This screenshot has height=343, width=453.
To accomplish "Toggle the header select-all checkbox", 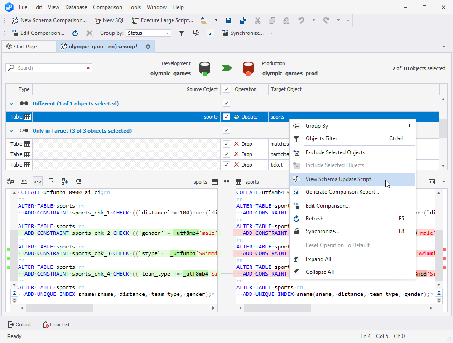I will [226, 89].
